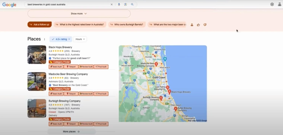Image resolution: width=283 pixels, height=135 pixels.
Task: Click Black Hops Brewery map pin
Action: 169,91
